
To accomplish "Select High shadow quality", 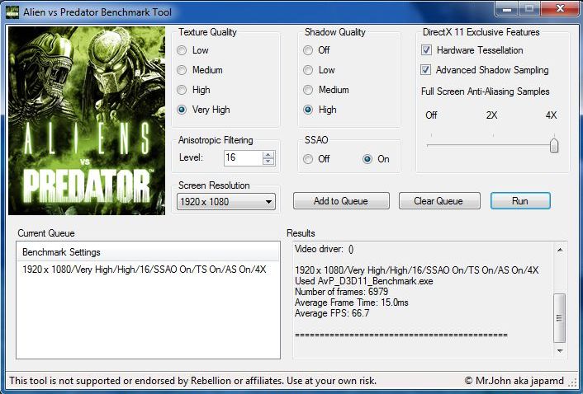I will pos(308,110).
